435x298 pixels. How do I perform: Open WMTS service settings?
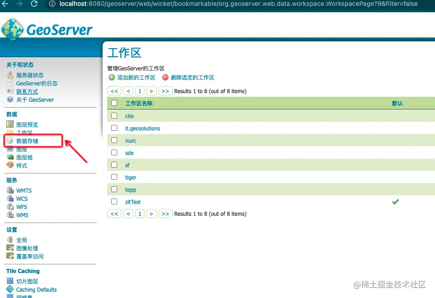point(24,191)
